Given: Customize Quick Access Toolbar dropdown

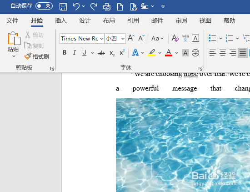Looking at the screenshot, I should 163,6.
